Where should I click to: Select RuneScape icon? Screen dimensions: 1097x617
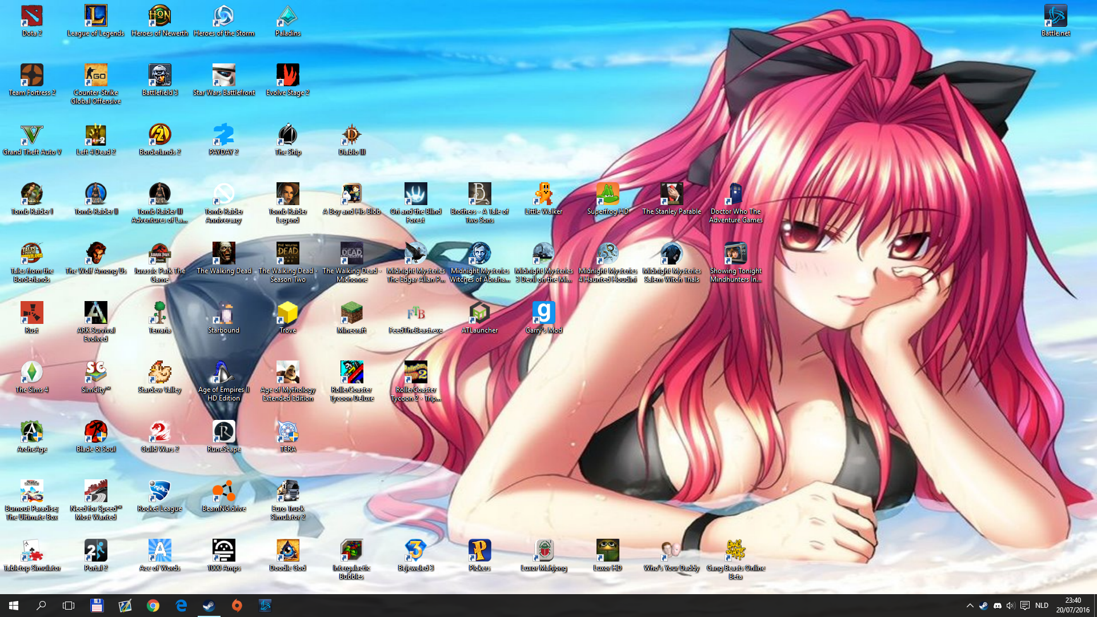[223, 436]
